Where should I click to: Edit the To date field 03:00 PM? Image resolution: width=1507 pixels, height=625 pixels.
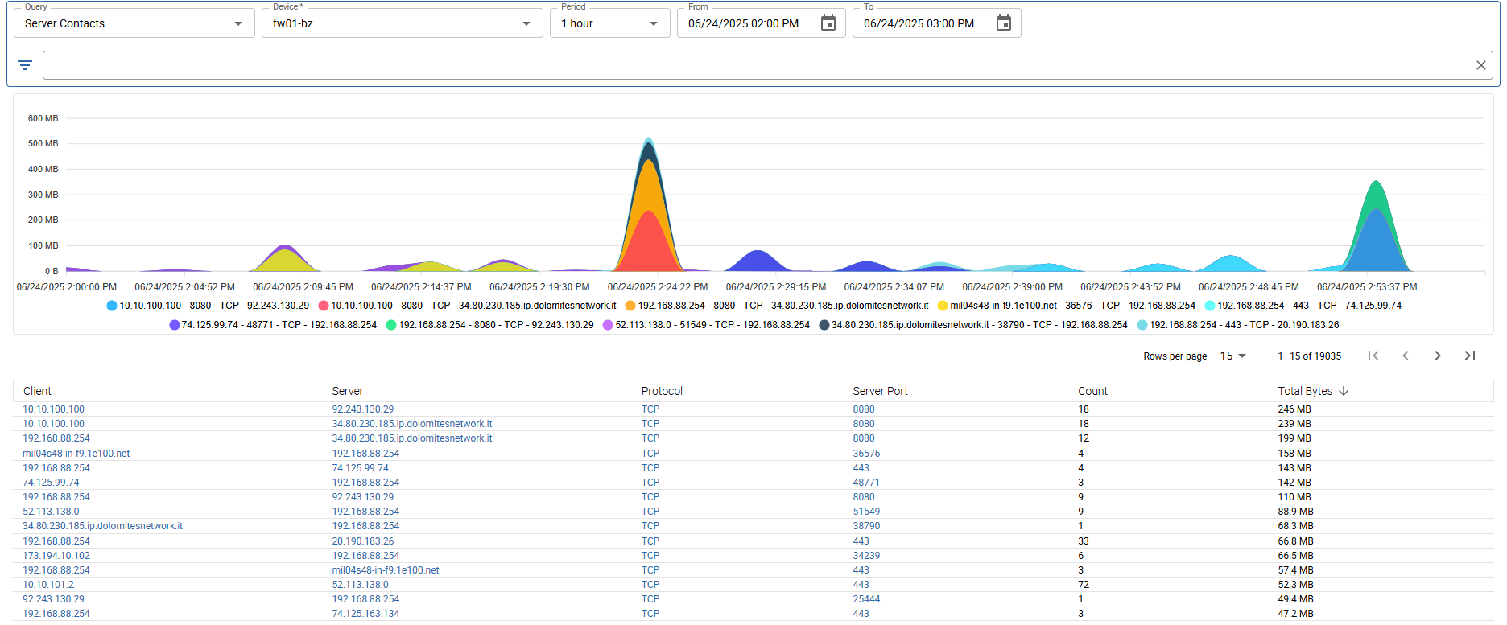click(919, 23)
